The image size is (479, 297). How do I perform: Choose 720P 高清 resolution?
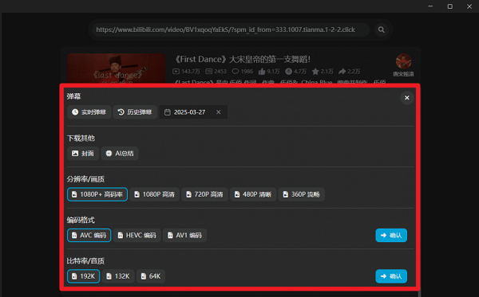(204, 194)
